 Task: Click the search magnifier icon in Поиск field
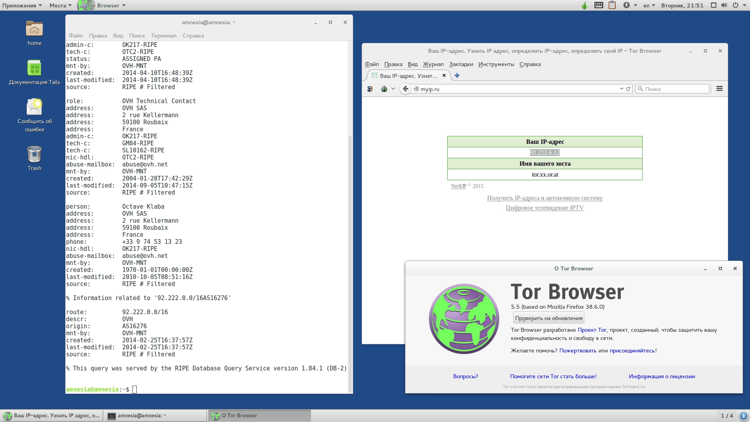coord(640,89)
